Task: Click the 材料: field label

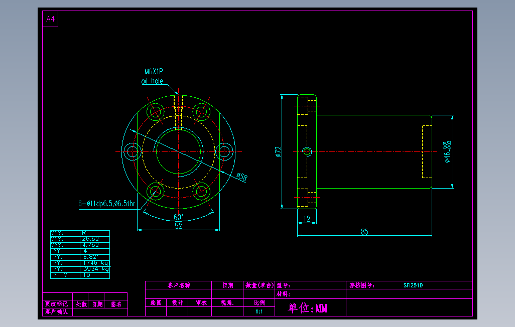Action: click(284, 294)
